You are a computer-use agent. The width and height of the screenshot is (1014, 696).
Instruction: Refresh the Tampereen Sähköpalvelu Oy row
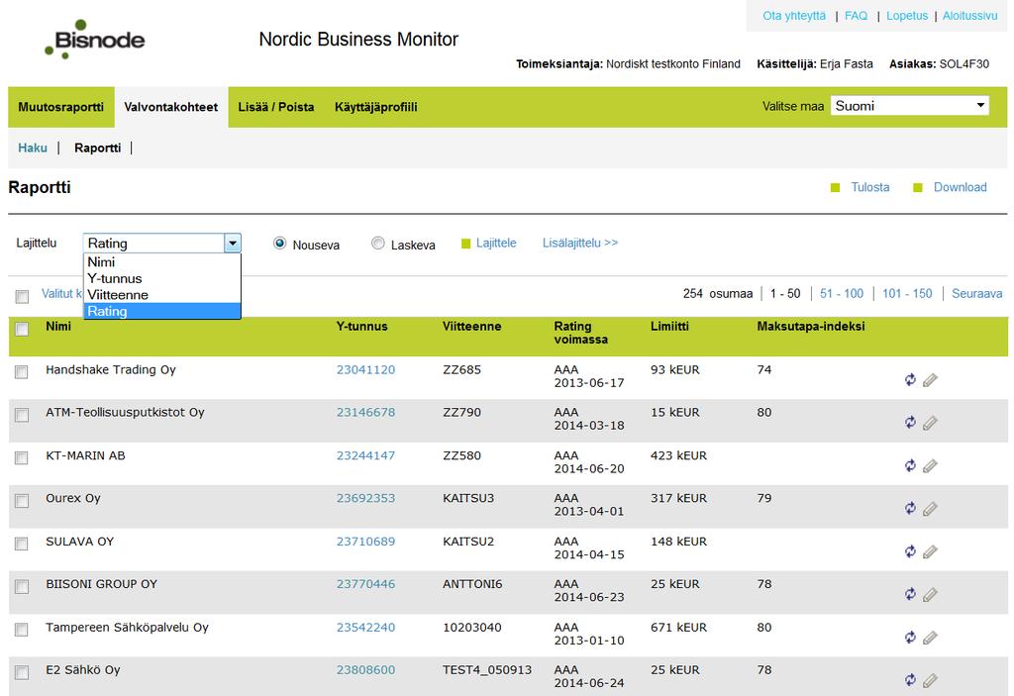pyautogui.click(x=910, y=638)
